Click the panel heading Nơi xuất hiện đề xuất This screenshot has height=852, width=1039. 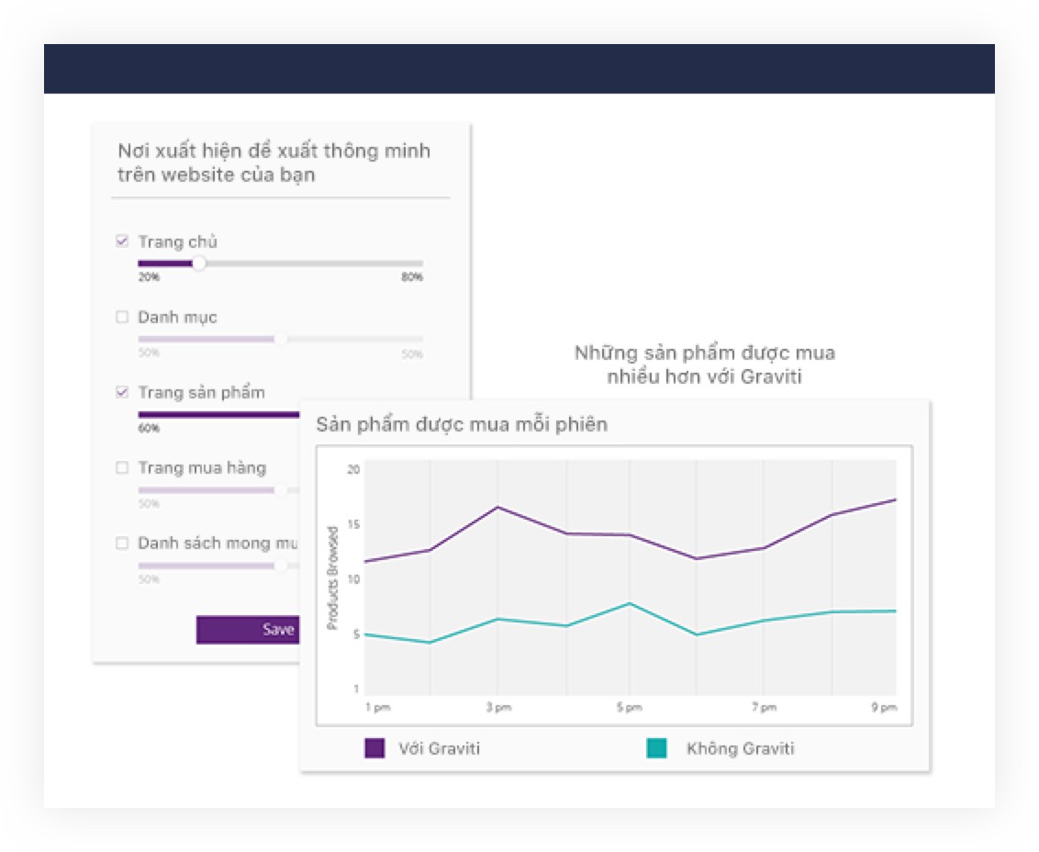coord(274,163)
